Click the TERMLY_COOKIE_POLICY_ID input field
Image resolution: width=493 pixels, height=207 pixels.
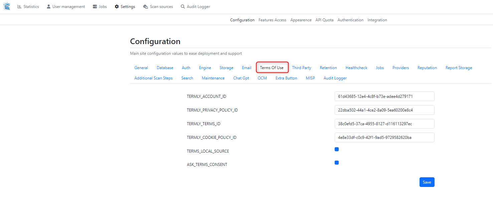384,138
